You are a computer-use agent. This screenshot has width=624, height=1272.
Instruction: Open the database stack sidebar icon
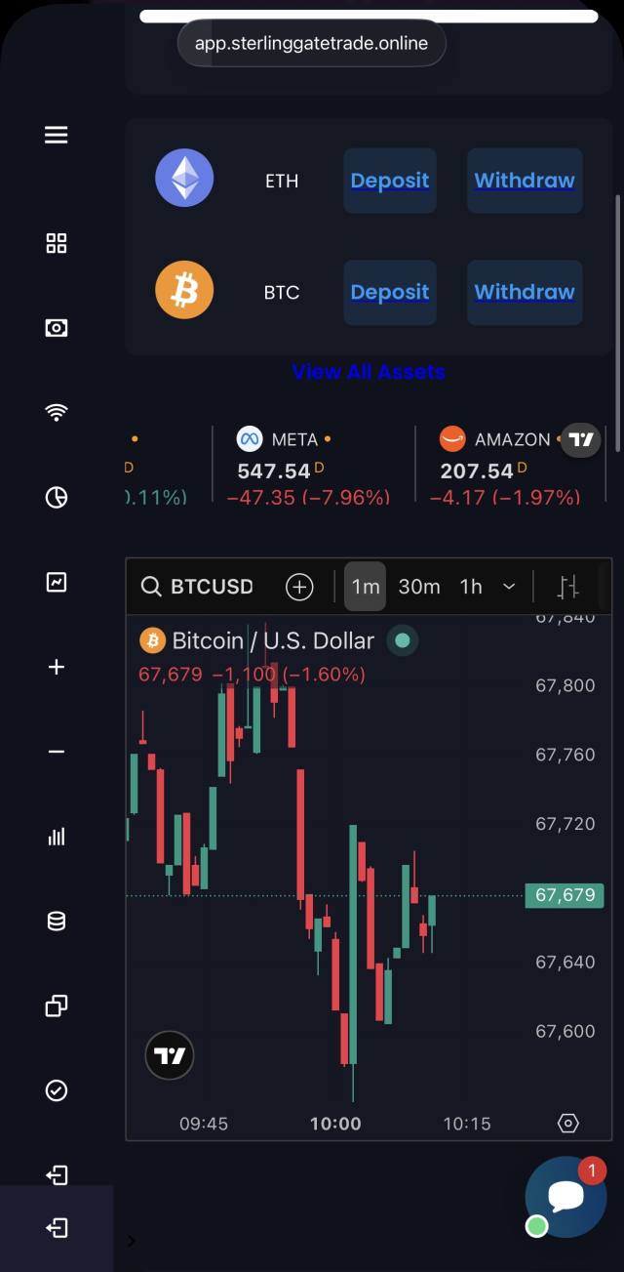coord(57,921)
